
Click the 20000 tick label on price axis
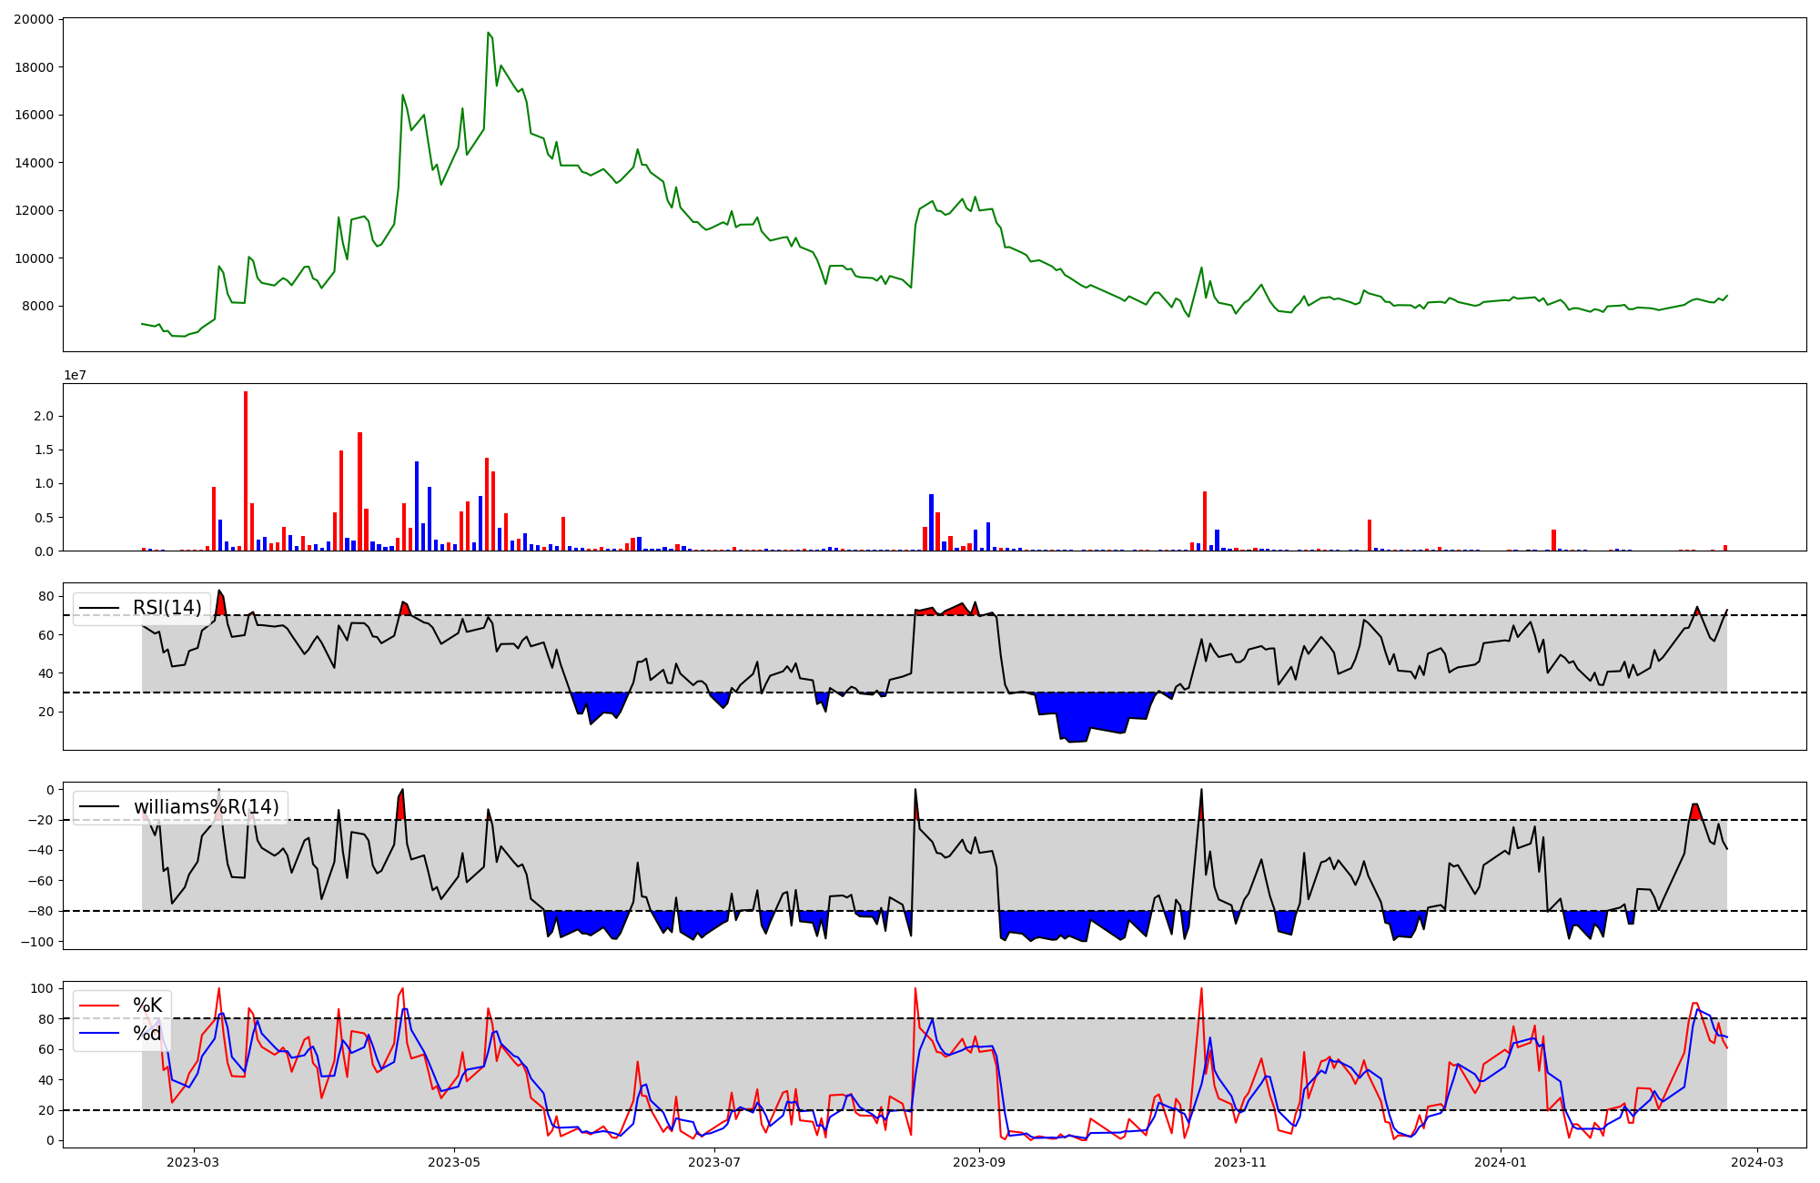(34, 20)
